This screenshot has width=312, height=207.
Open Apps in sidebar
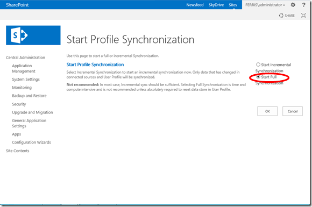tap(16, 134)
